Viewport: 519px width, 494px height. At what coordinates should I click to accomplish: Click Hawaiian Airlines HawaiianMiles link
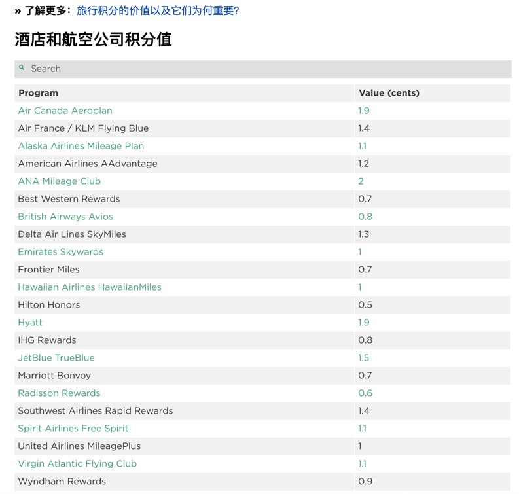pyautogui.click(x=89, y=287)
